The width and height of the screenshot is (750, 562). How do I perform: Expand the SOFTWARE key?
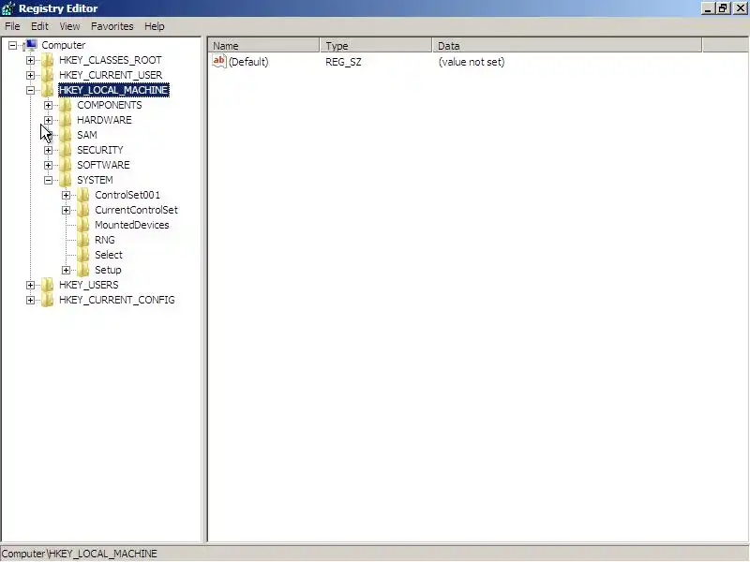pyautogui.click(x=48, y=166)
